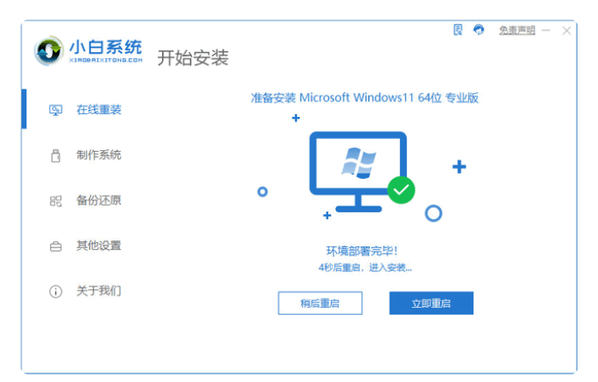Click the toolbox icon beside 其他设置

(x=55, y=246)
